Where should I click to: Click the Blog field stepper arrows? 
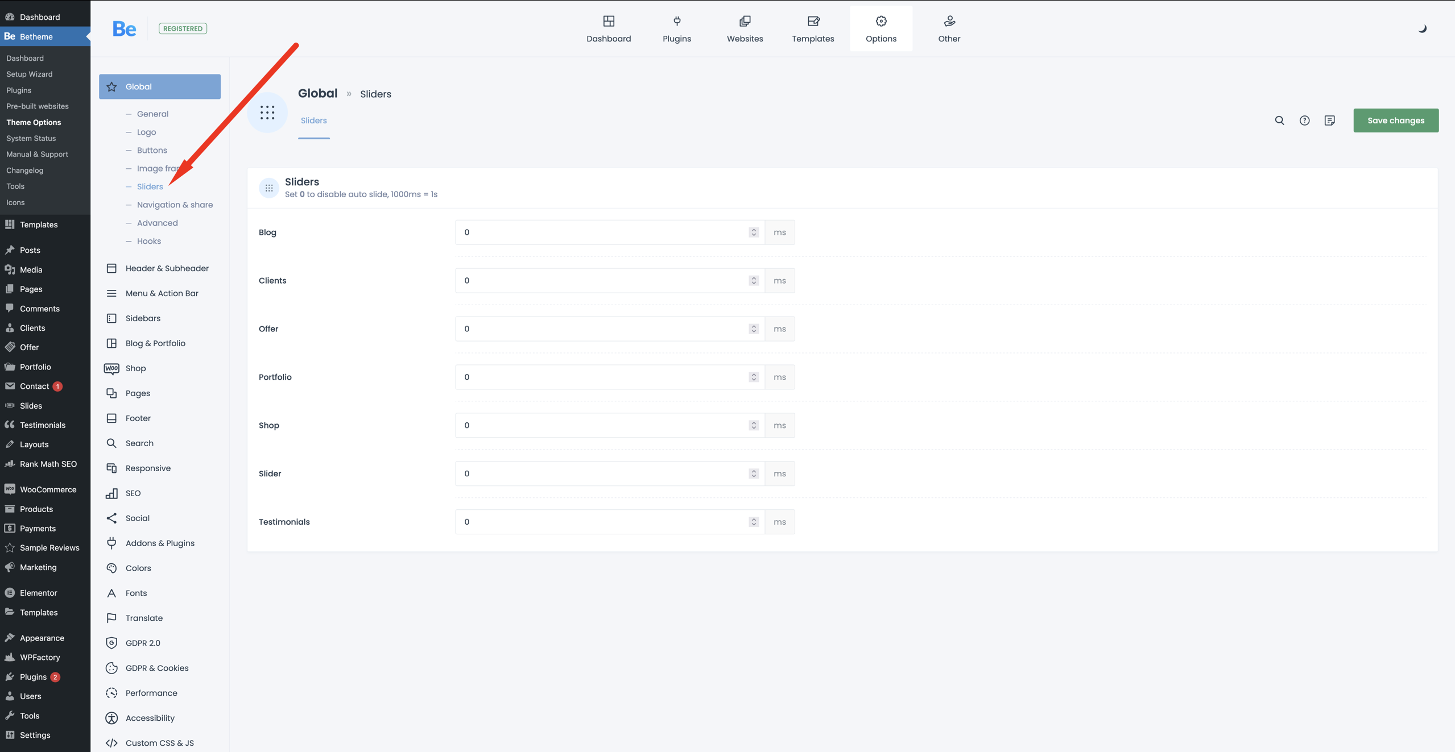pyautogui.click(x=754, y=232)
